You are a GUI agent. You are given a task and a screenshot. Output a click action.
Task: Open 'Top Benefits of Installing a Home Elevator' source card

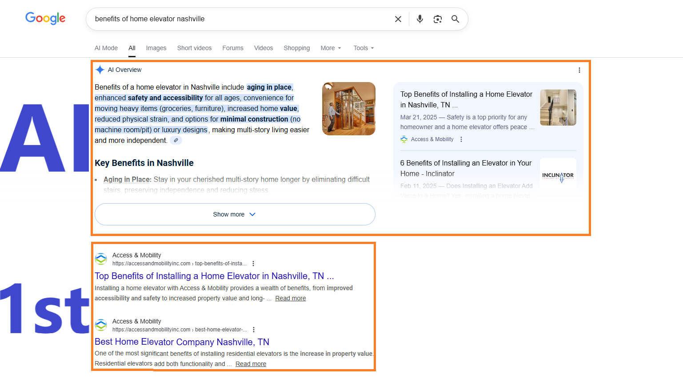coord(466,99)
